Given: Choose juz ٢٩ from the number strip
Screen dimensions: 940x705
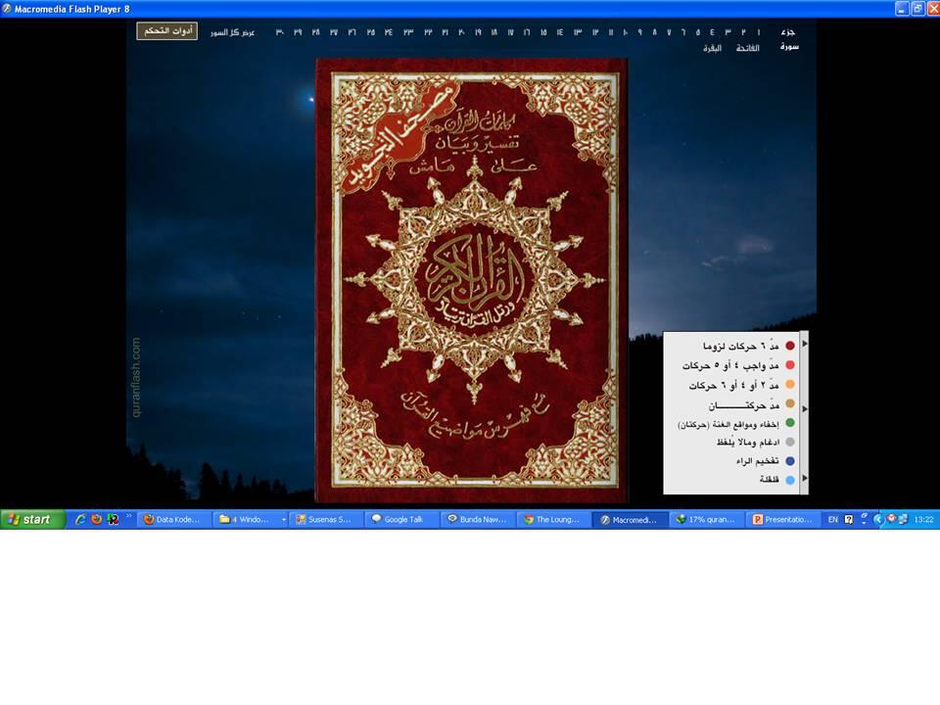Looking at the screenshot, I should coord(298,32).
